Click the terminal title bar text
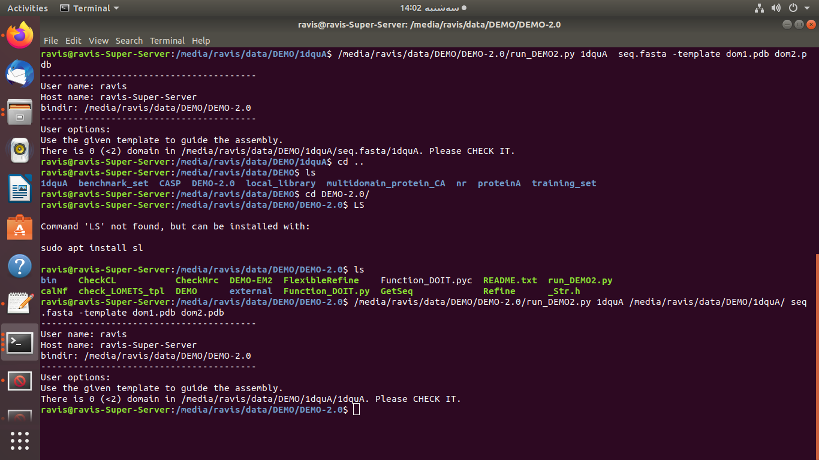Image resolution: width=819 pixels, height=460 pixels. click(429, 25)
